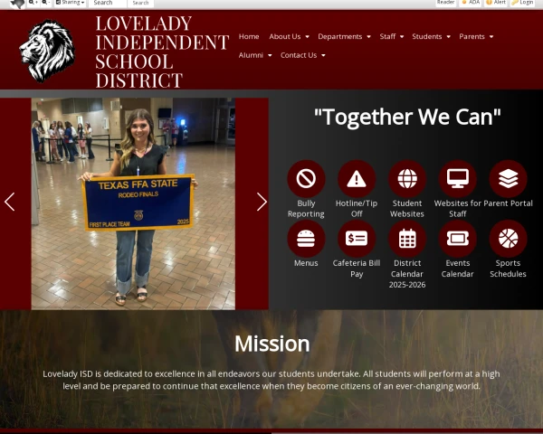
Task: Click the Reader button
Action: pyautogui.click(x=445, y=3)
